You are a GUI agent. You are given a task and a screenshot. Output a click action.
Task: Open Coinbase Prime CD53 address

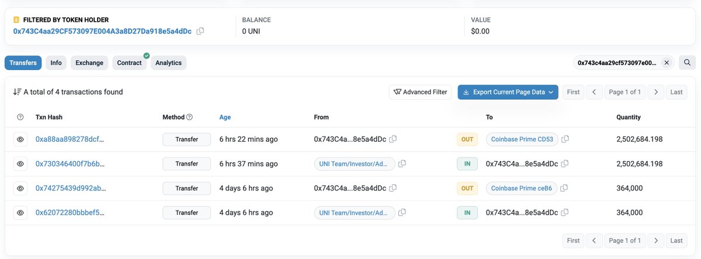pos(522,139)
